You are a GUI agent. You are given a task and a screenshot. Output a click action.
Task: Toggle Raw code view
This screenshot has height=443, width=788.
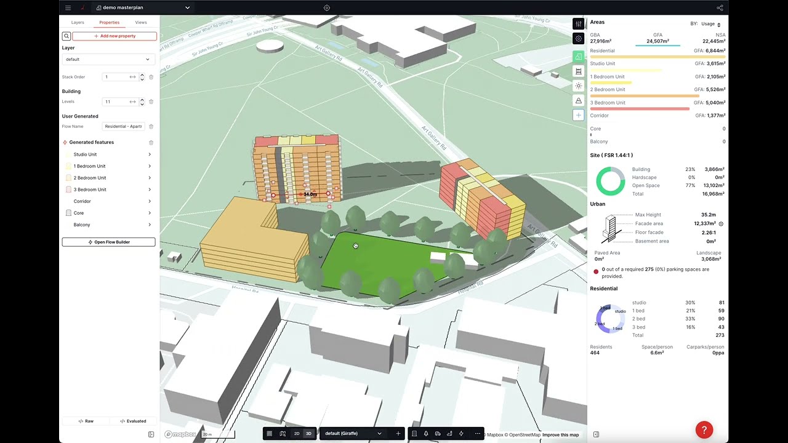86,421
